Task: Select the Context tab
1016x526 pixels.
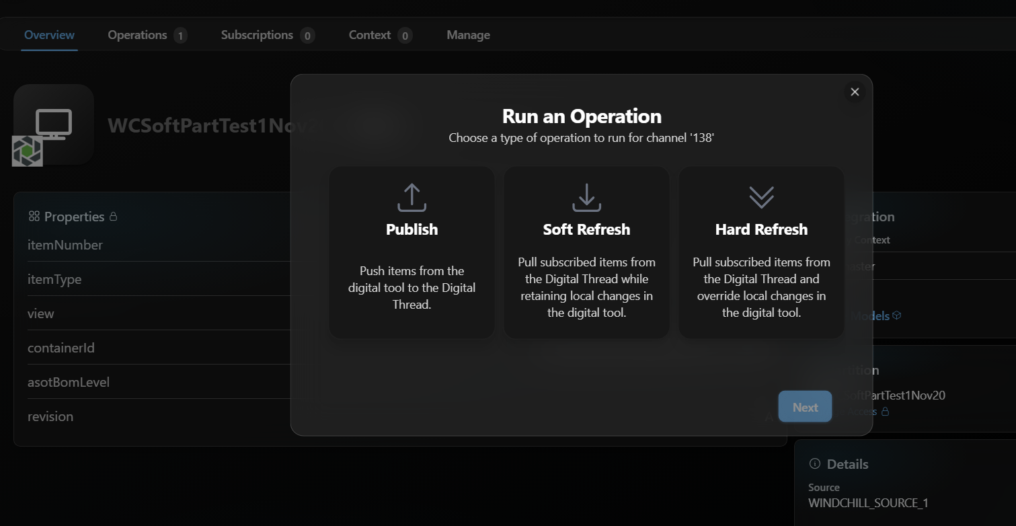Action: 369,35
